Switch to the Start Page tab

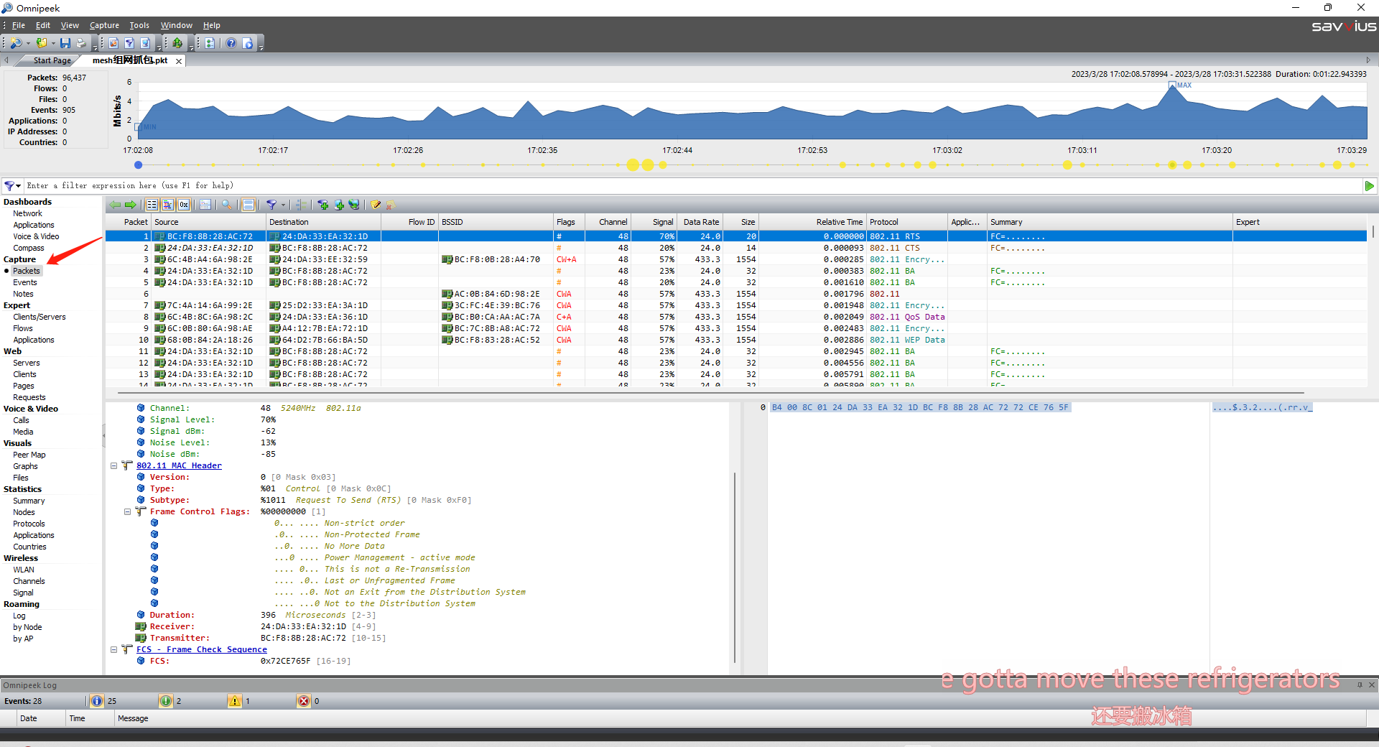(x=52, y=60)
